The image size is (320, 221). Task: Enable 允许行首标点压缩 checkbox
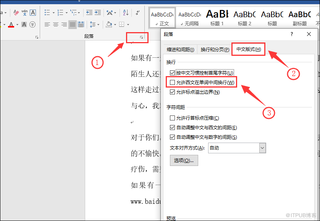(x=173, y=118)
